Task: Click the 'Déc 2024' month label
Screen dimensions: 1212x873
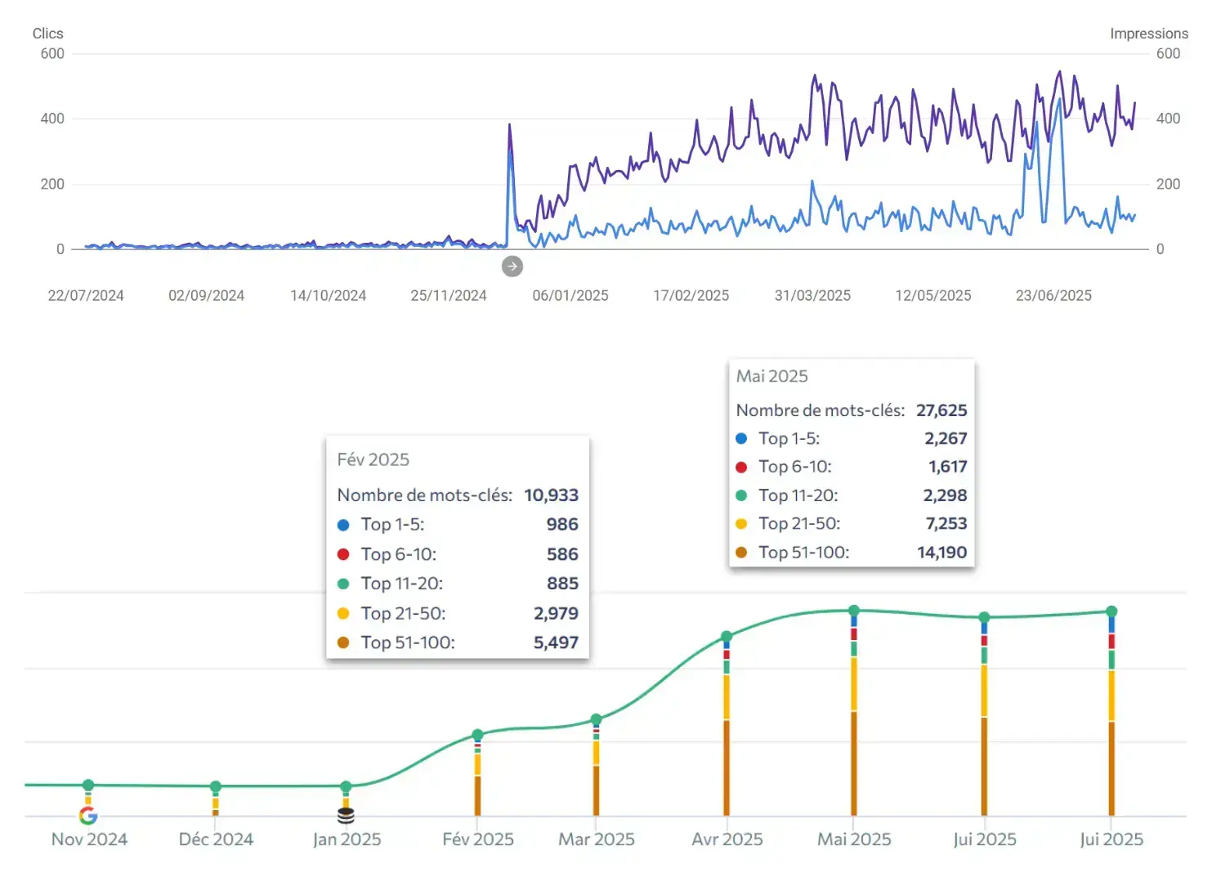Action: point(217,839)
